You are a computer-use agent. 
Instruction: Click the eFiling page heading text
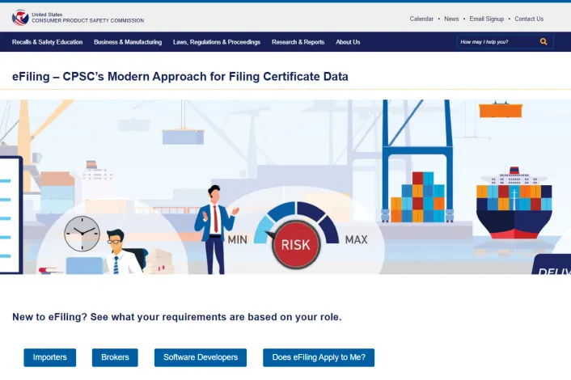(x=180, y=77)
